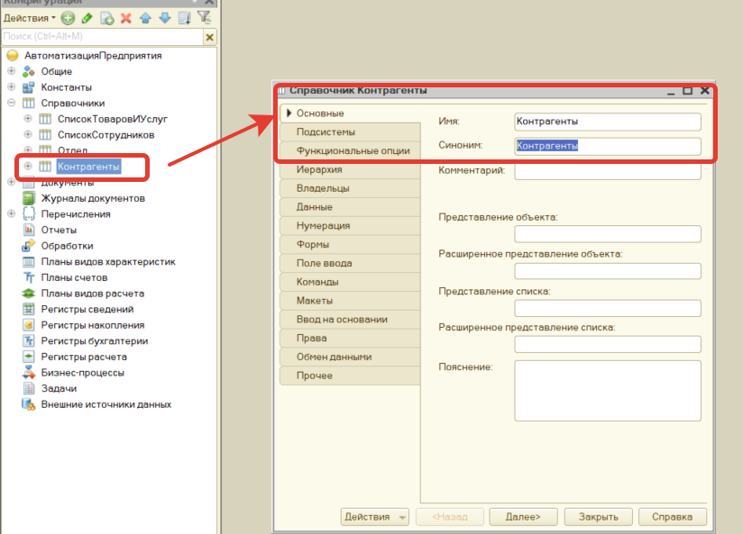The width and height of the screenshot is (743, 534).
Task: Click the configuration search field
Action: point(103,36)
